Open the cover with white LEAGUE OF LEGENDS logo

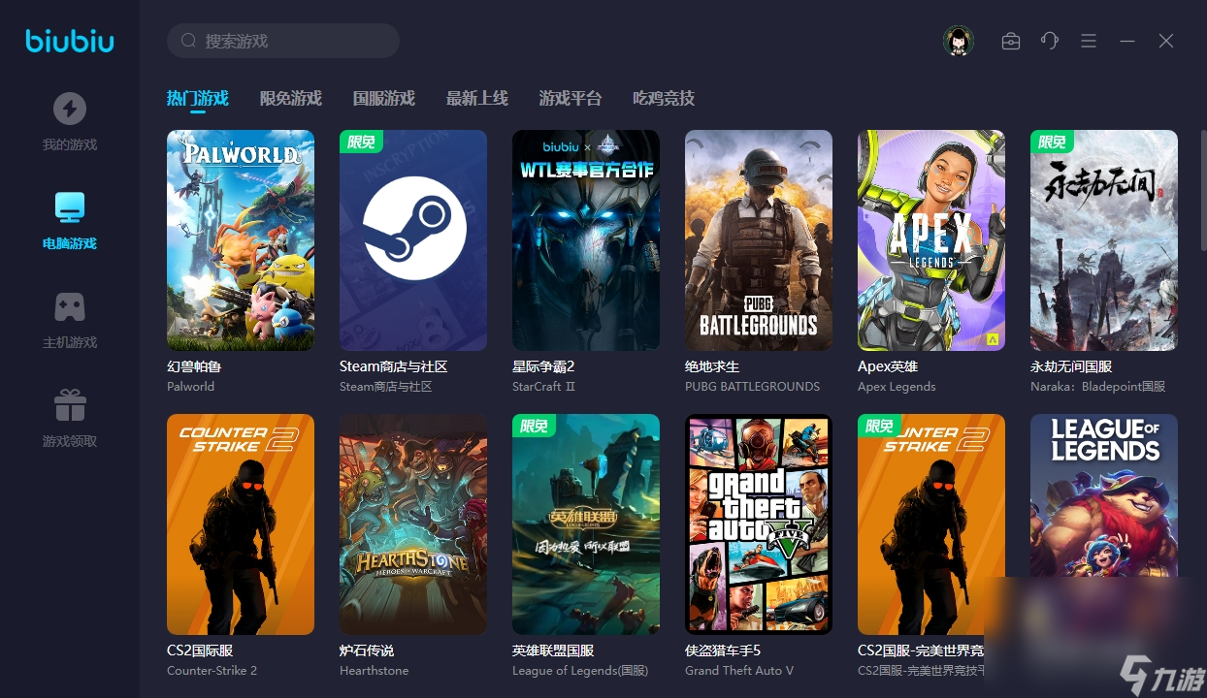(x=1104, y=524)
